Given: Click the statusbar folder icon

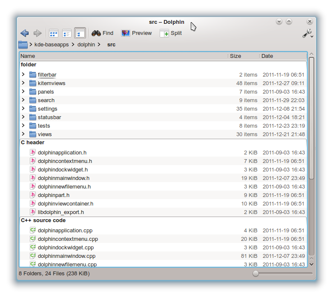Looking at the screenshot, I should pos(32,117).
